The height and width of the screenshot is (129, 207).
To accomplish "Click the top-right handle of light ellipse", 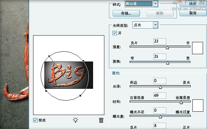I will [x=83, y=61].
